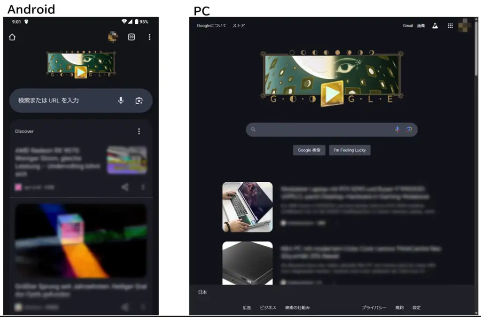
Task: Open the 画像 link in PC header
Action: [421, 26]
